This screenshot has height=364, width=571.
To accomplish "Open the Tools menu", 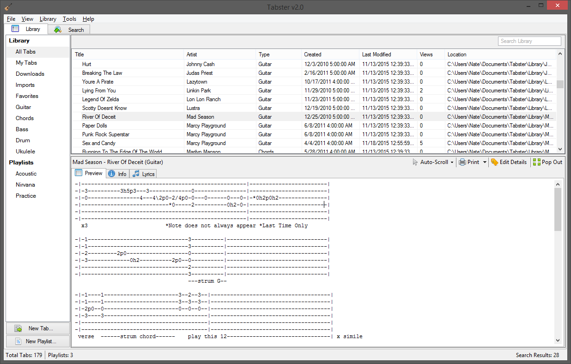I will pyautogui.click(x=69, y=19).
